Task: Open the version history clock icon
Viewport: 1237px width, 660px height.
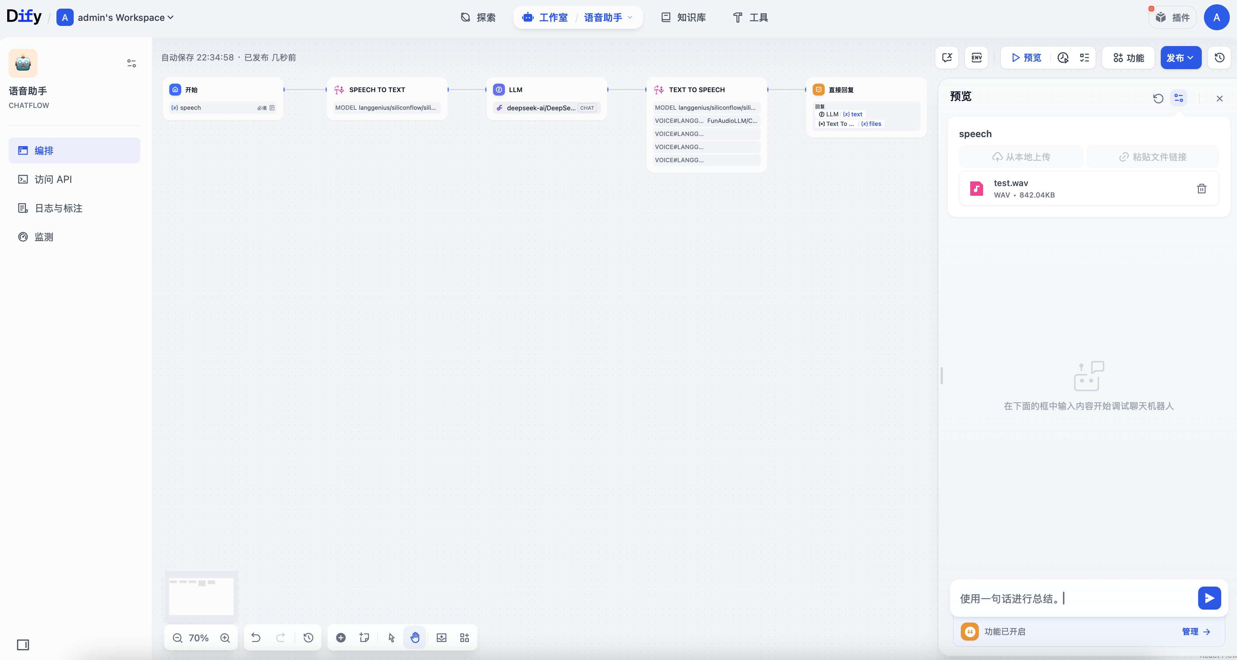Action: (1219, 58)
